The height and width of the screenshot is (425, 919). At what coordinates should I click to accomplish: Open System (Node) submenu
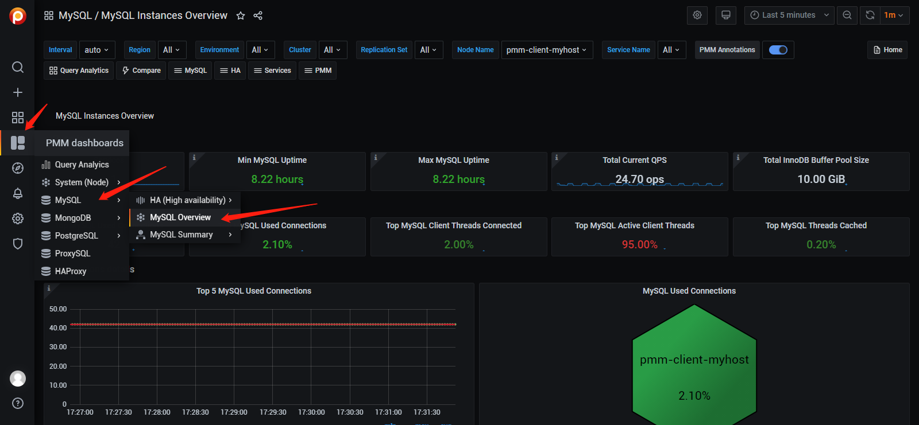tap(82, 182)
